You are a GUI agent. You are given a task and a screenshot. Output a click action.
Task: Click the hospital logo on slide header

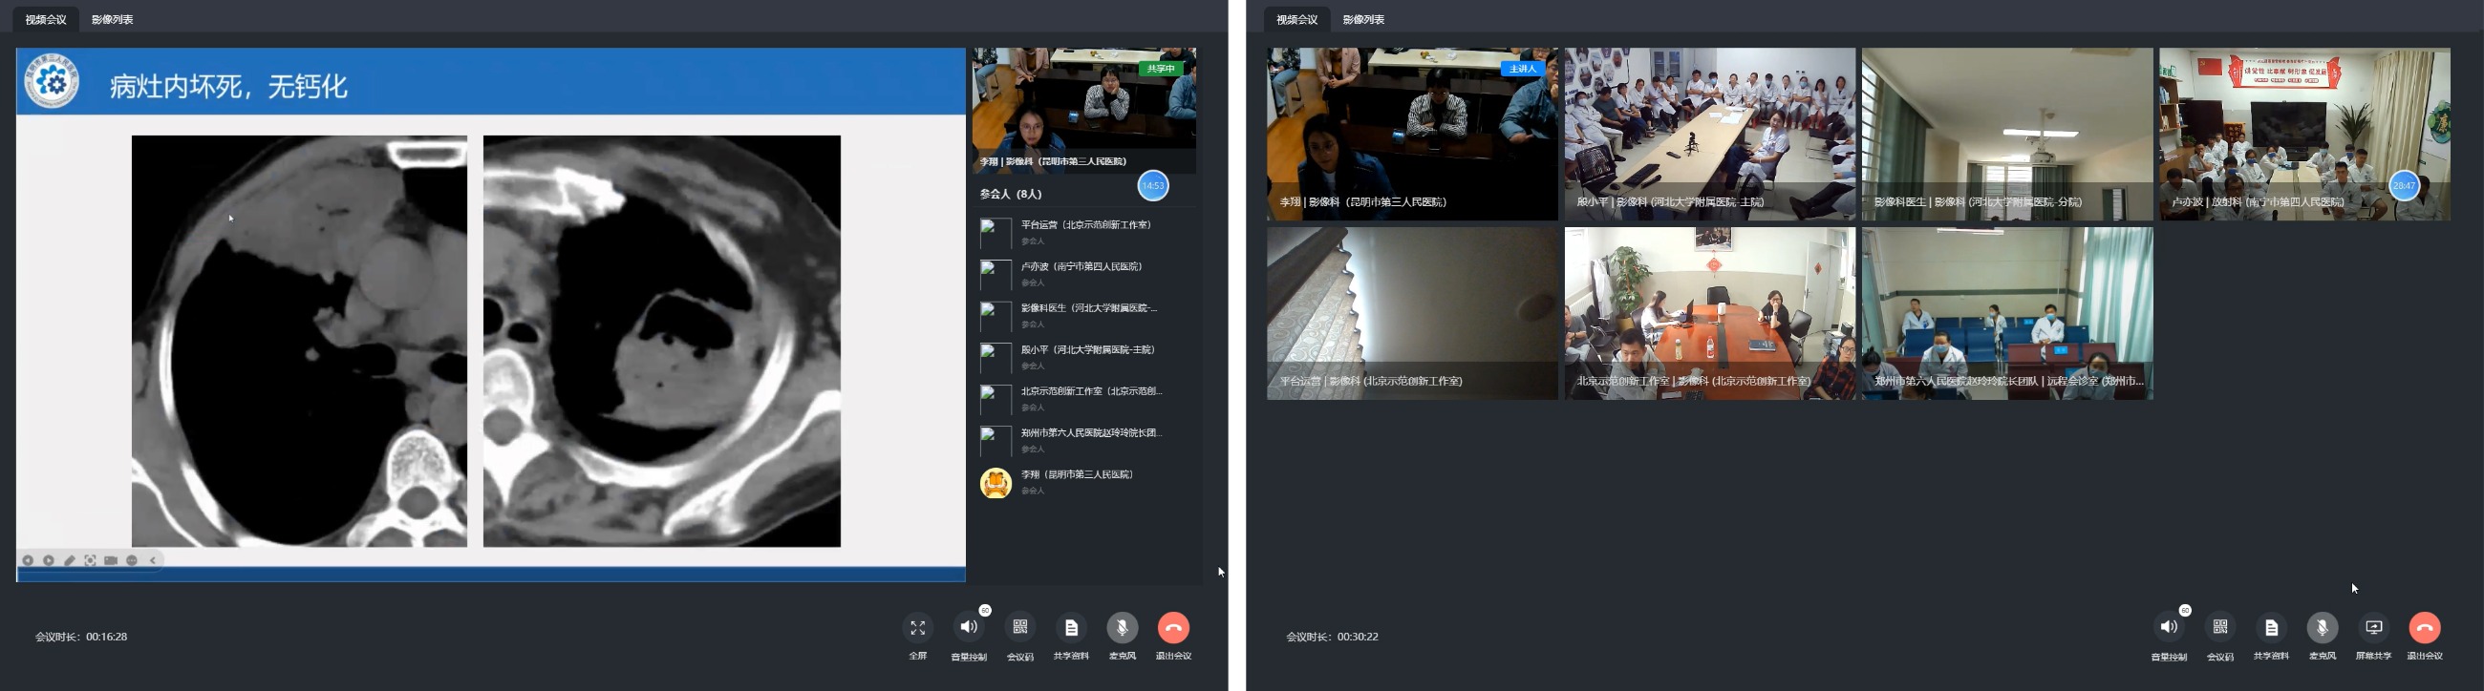coord(53,82)
